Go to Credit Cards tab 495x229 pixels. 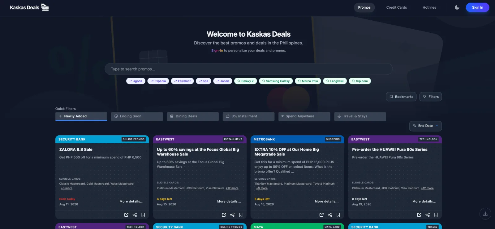point(397,7)
